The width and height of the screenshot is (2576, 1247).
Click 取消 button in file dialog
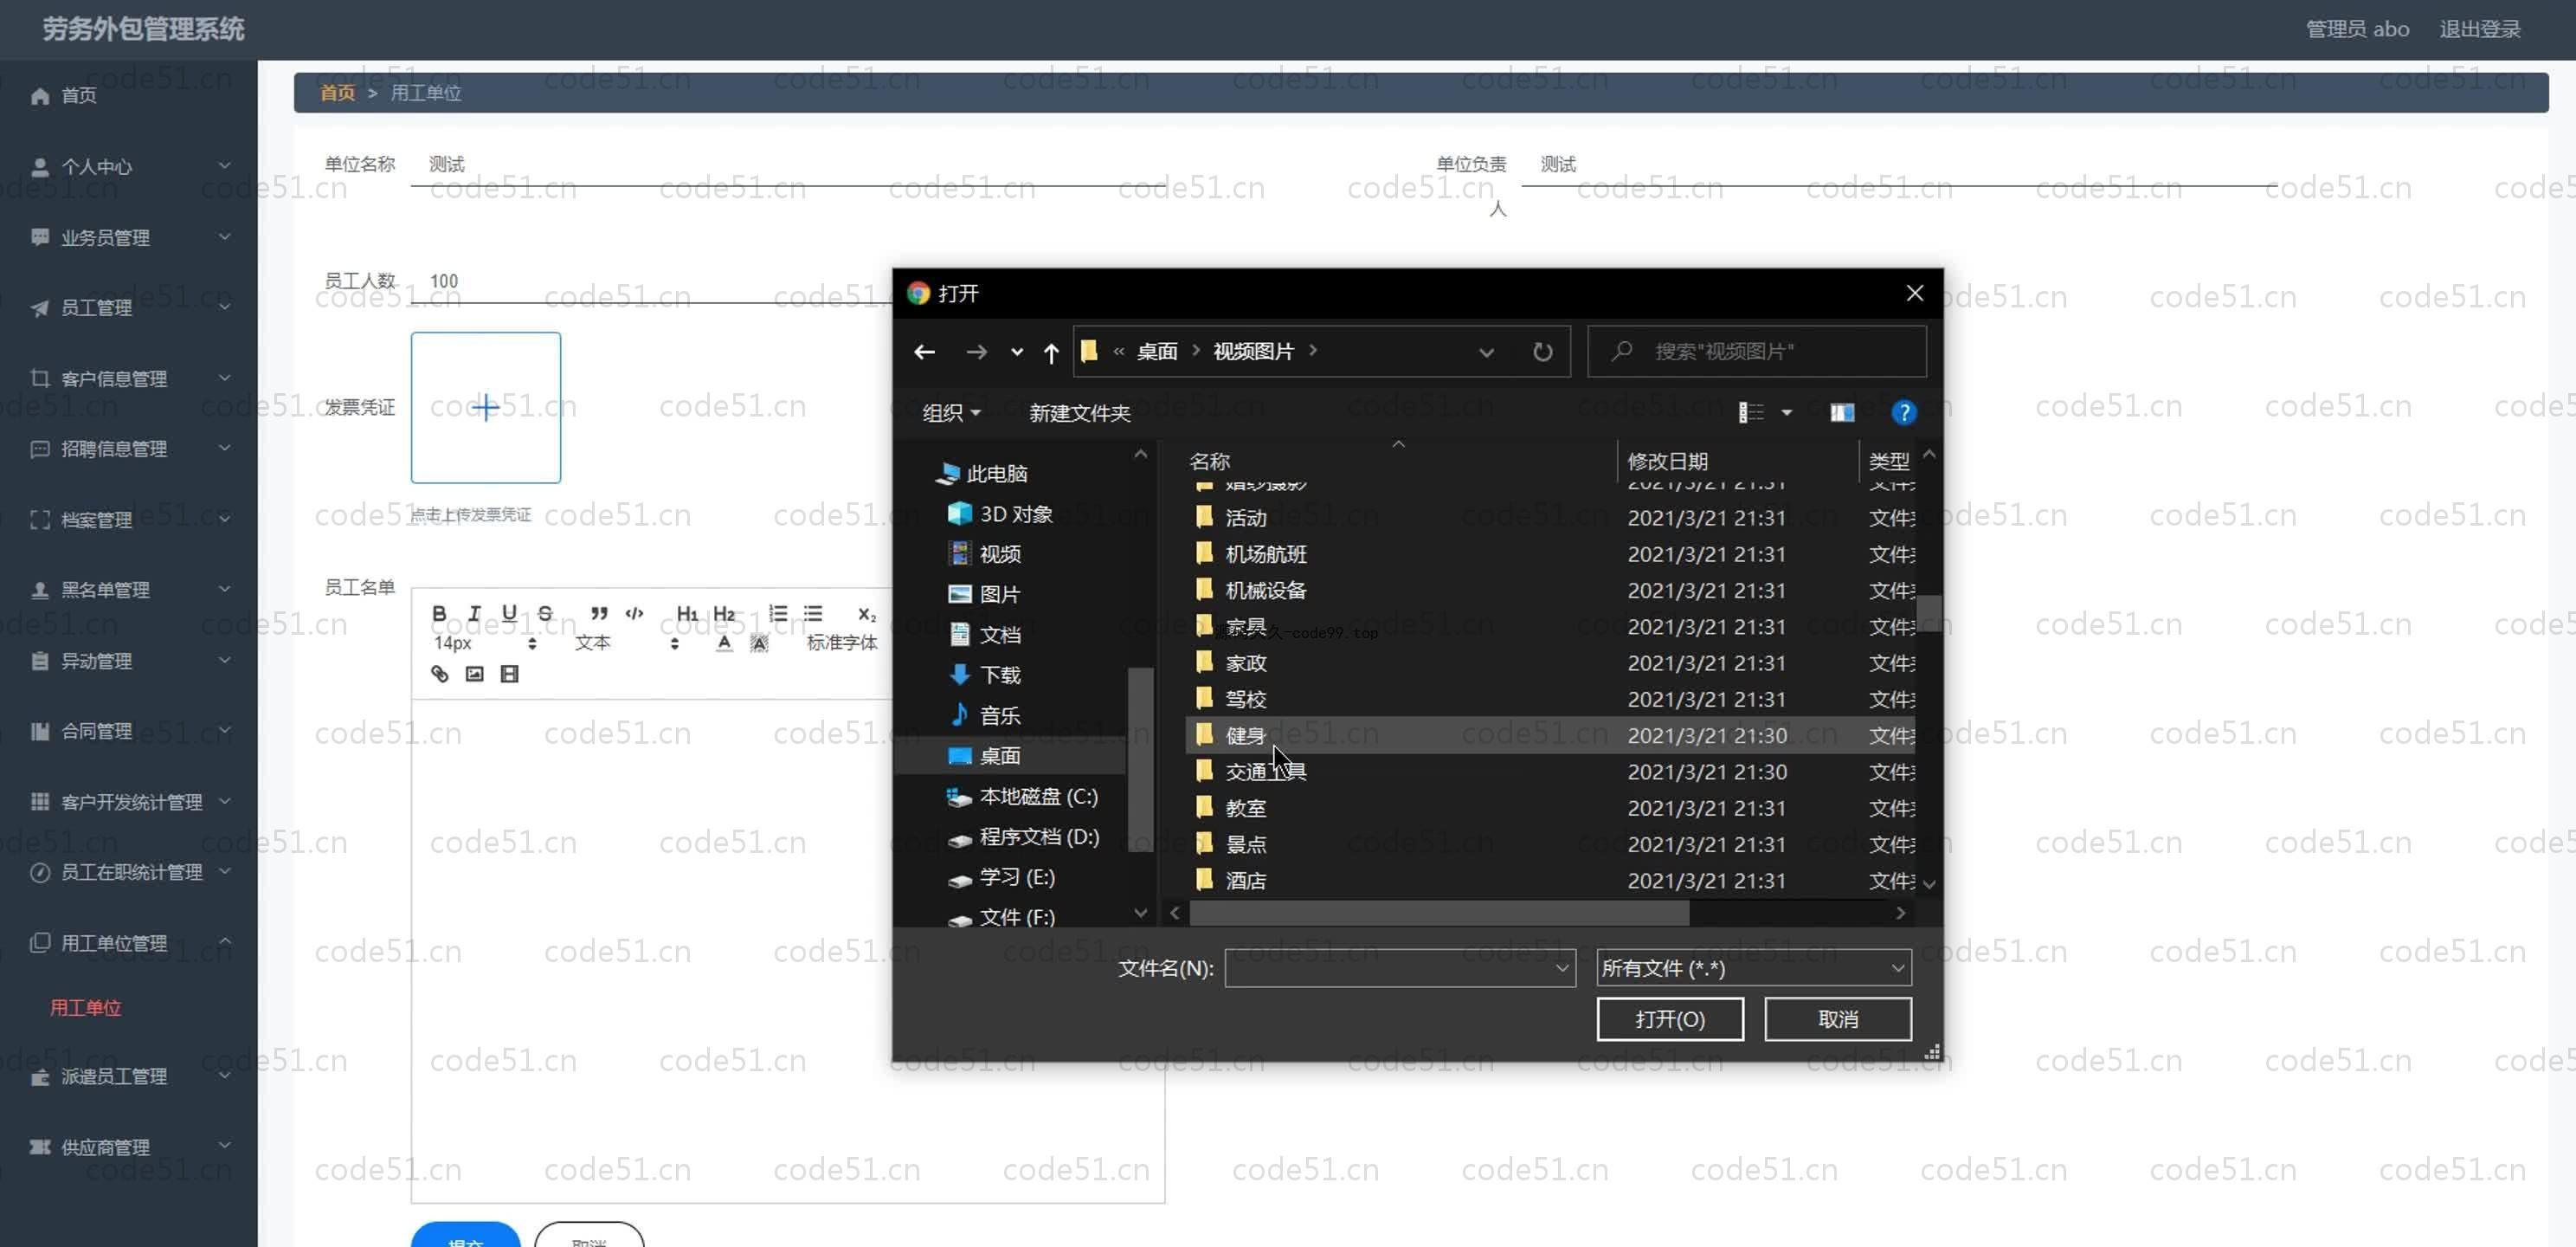(x=1838, y=1019)
